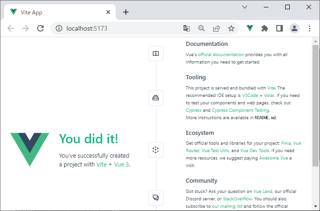Click the Documentation book icon
Screen dimensions: 320x211
(156, 54)
